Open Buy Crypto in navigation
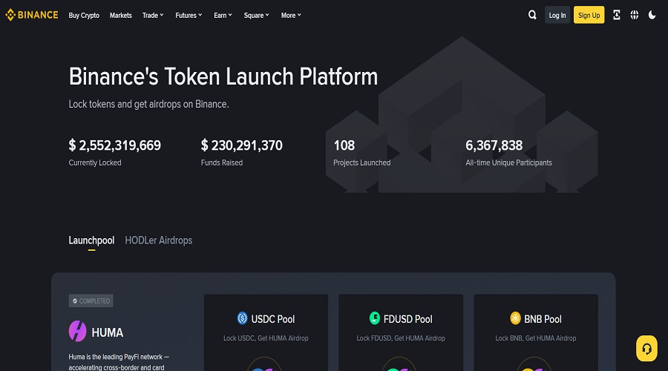The width and height of the screenshot is (668, 371). (84, 16)
